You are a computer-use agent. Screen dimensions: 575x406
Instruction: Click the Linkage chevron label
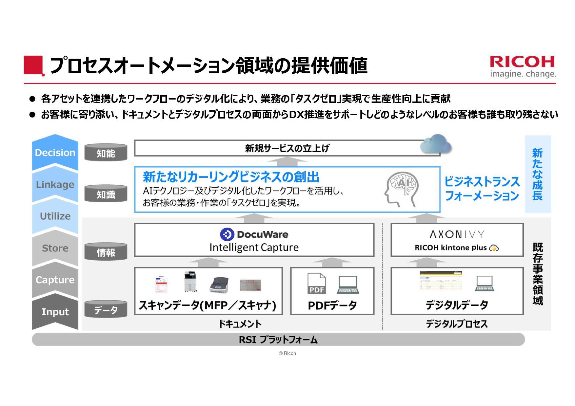coord(55,184)
